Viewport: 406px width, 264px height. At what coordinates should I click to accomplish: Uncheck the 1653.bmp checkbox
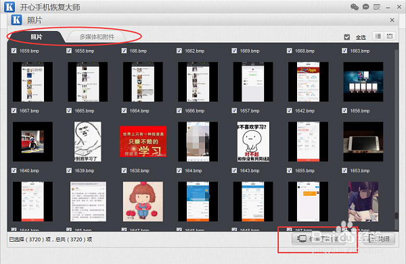coord(344,171)
